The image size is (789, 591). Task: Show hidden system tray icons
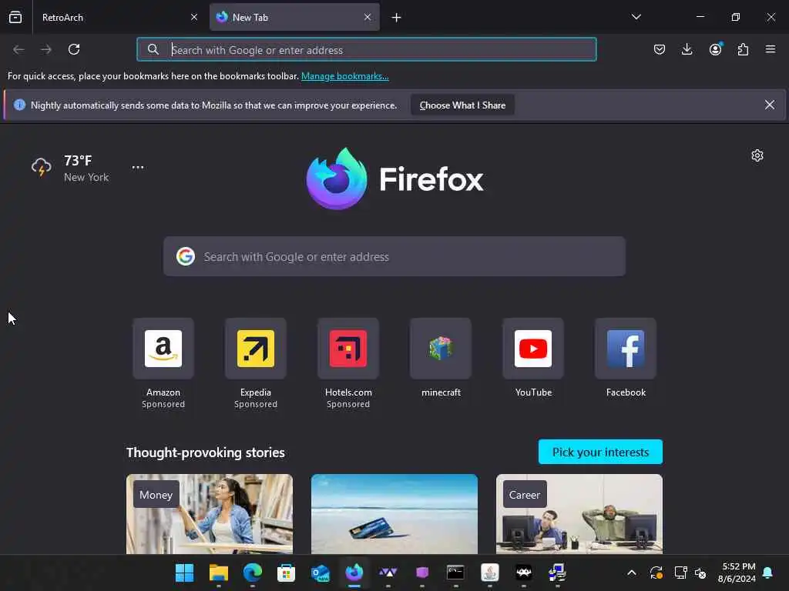point(632,573)
